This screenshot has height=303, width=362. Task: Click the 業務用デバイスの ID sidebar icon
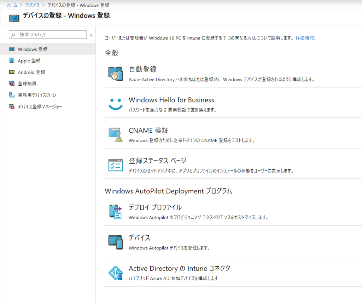[x=12, y=95]
